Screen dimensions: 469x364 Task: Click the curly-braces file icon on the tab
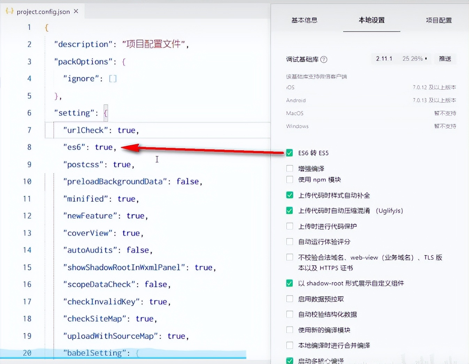[9, 11]
